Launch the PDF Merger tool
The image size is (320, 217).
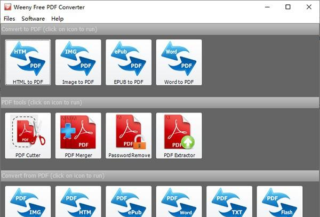pos(78,135)
